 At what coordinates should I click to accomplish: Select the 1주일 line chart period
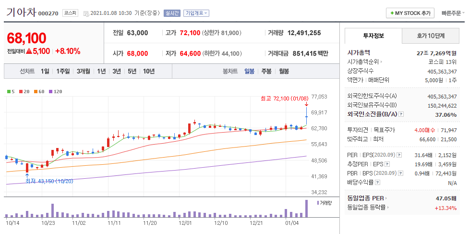pyautogui.click(x=63, y=71)
